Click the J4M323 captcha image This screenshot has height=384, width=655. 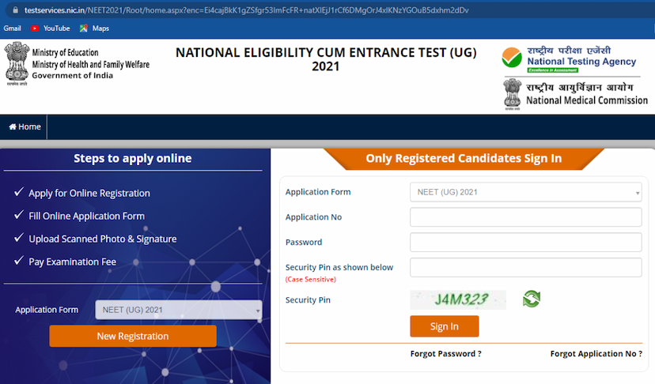[458, 299]
